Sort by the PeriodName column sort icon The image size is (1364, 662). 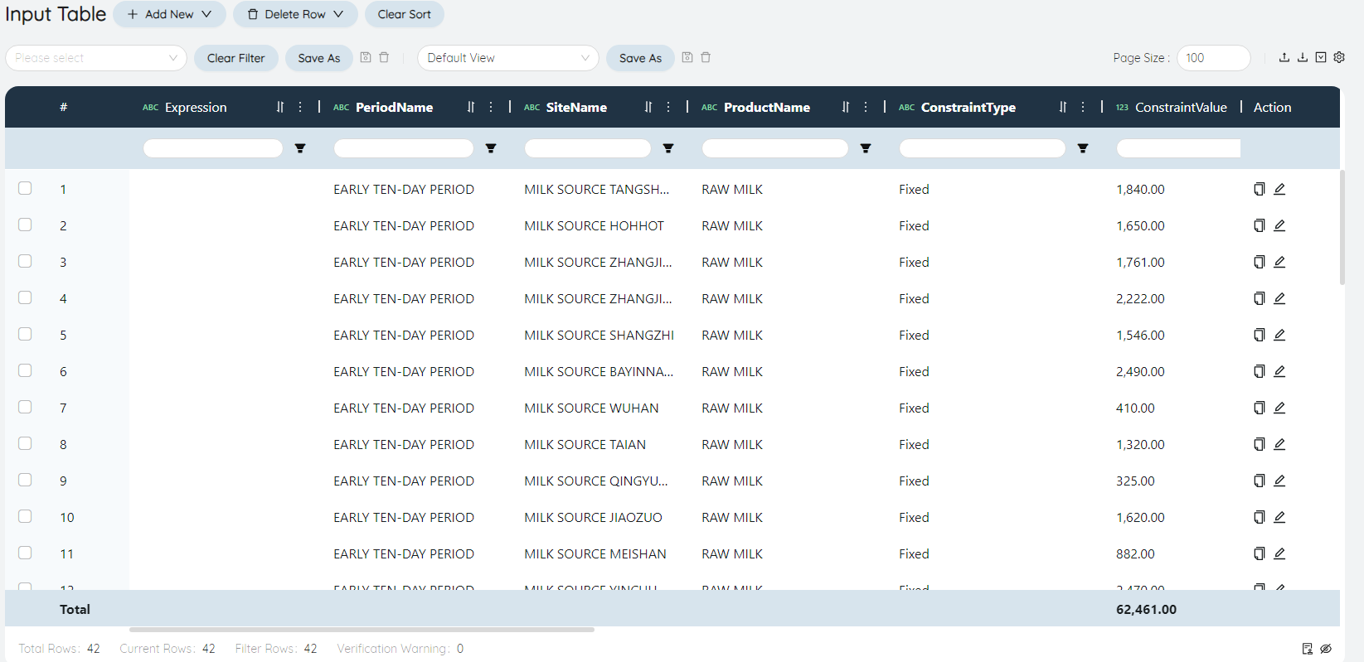471,107
